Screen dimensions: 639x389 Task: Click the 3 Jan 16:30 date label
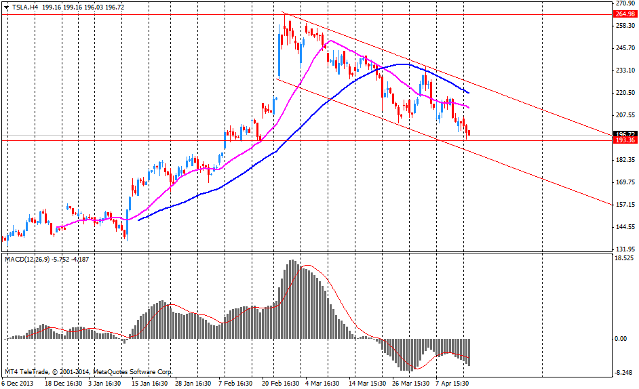pyautogui.click(x=104, y=384)
